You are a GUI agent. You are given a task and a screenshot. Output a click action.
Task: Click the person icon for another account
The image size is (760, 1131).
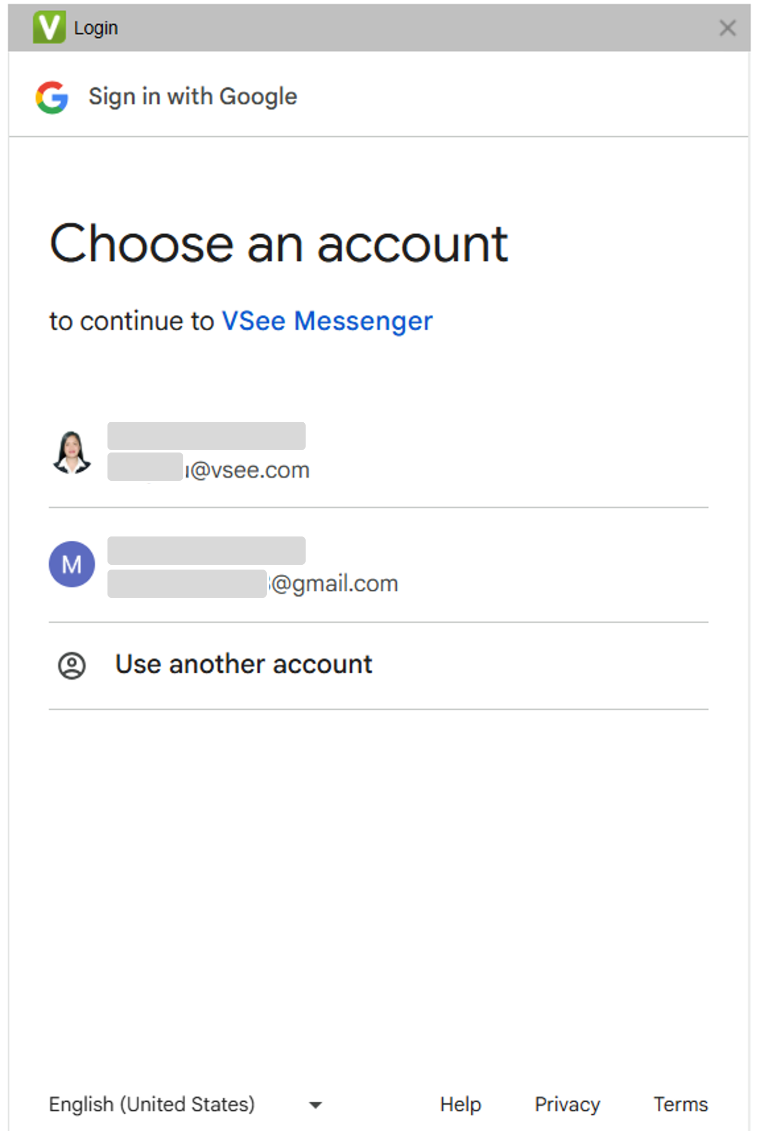point(72,665)
